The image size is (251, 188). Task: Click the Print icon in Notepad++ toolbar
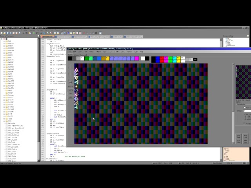coord(20,33)
